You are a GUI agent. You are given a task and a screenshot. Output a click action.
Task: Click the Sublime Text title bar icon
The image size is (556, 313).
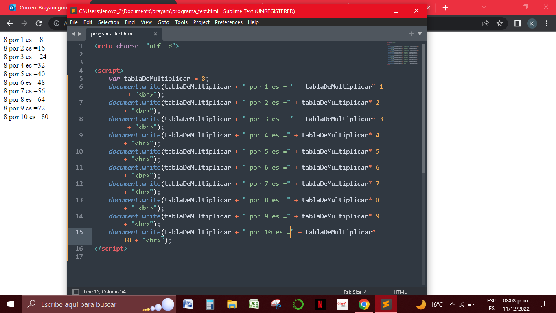coord(74,11)
